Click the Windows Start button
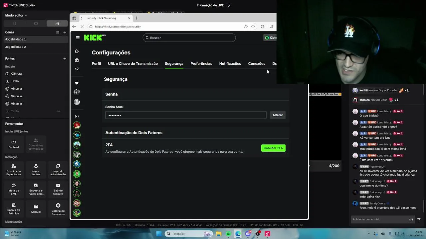The image size is (426, 239). coord(159,234)
